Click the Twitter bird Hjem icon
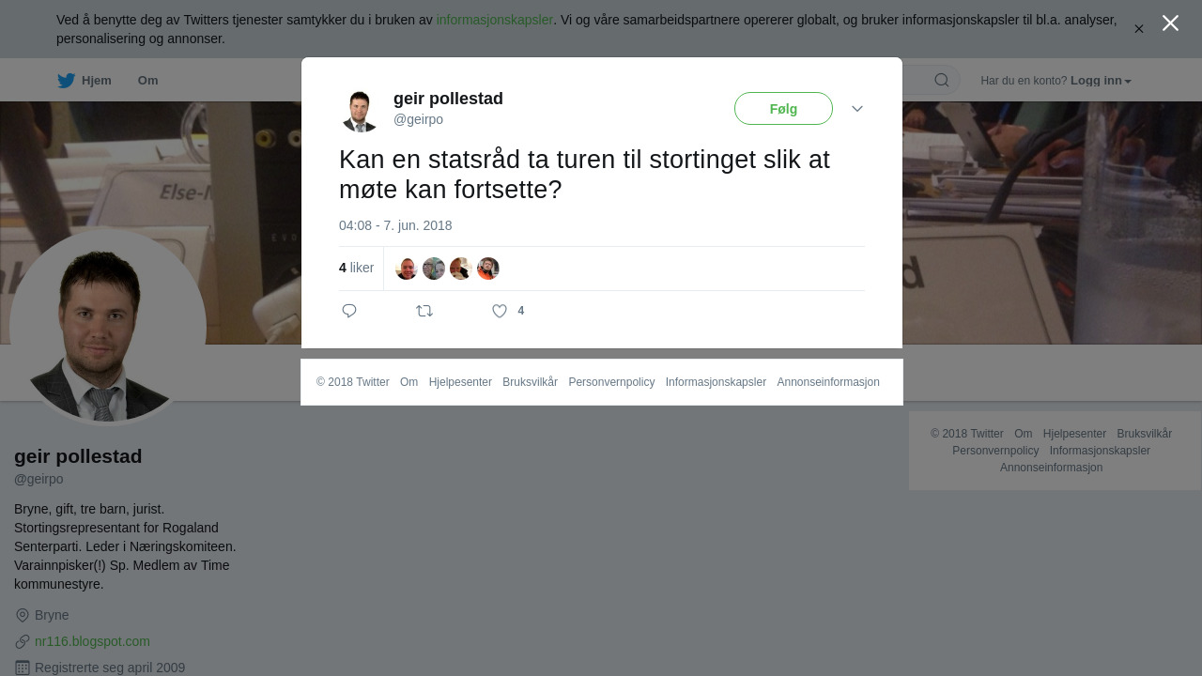The width and height of the screenshot is (1202, 676). click(66, 81)
